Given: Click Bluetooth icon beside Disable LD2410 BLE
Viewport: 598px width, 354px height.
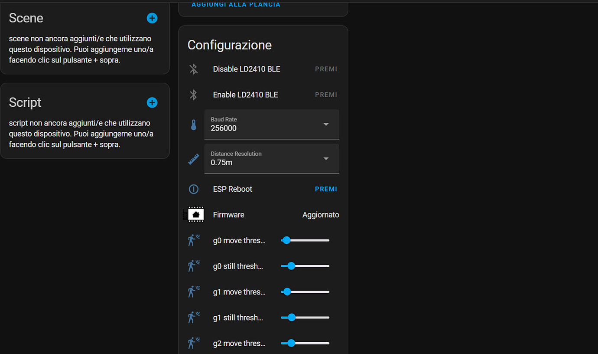Looking at the screenshot, I should (x=194, y=69).
